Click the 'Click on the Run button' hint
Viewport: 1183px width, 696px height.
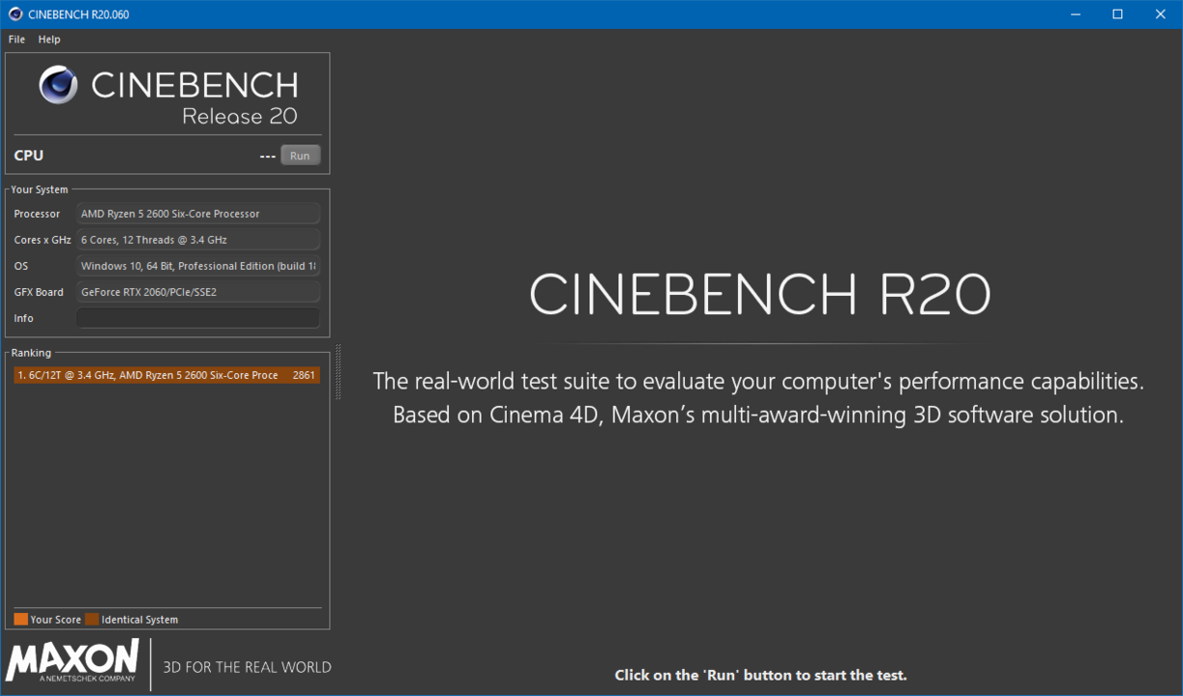760,675
